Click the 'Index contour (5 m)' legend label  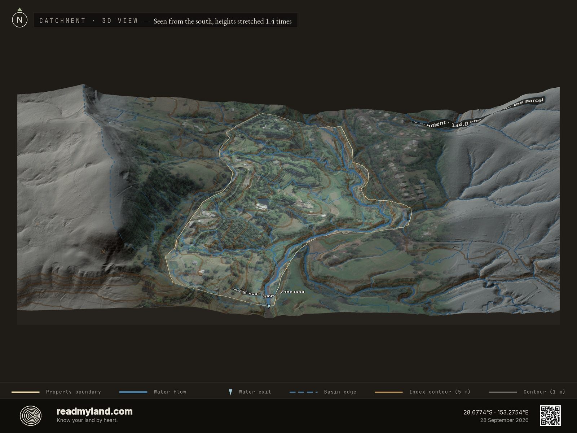pyautogui.click(x=440, y=392)
